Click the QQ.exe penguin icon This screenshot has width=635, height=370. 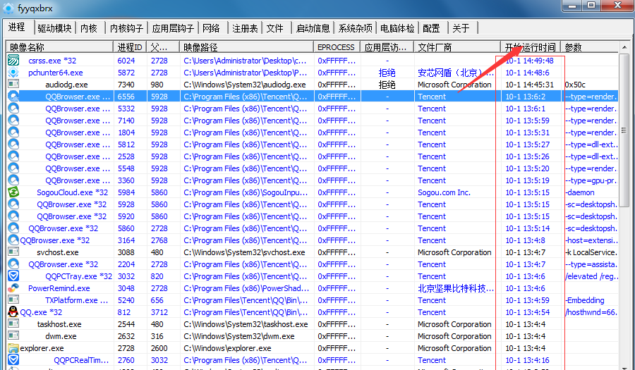[13, 312]
